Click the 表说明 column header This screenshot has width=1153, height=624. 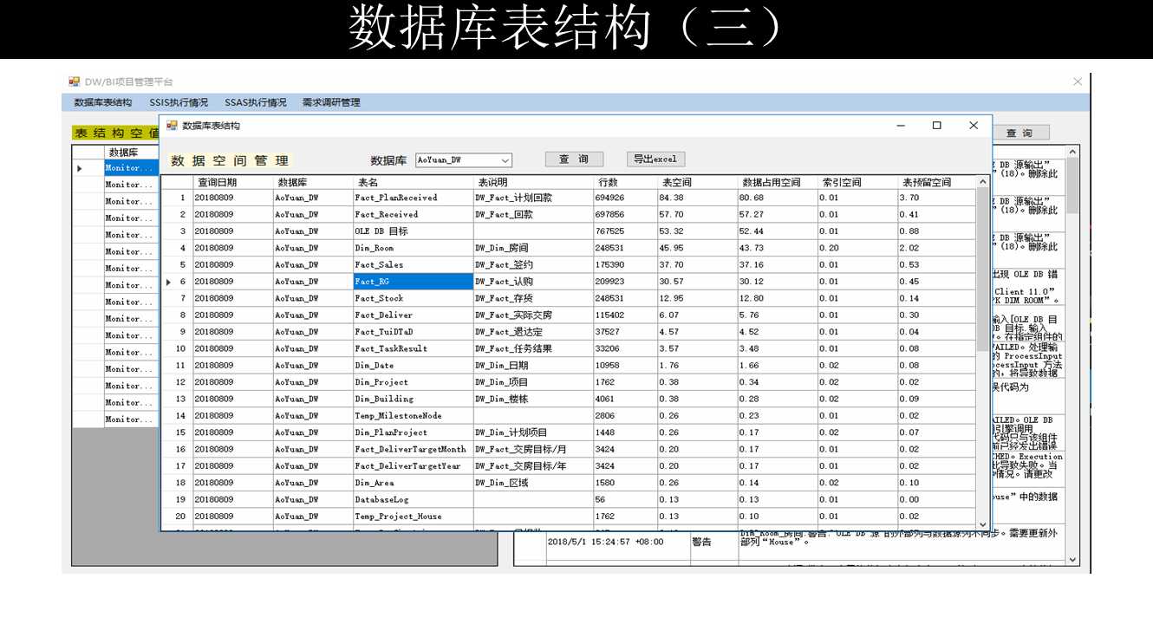tap(533, 182)
